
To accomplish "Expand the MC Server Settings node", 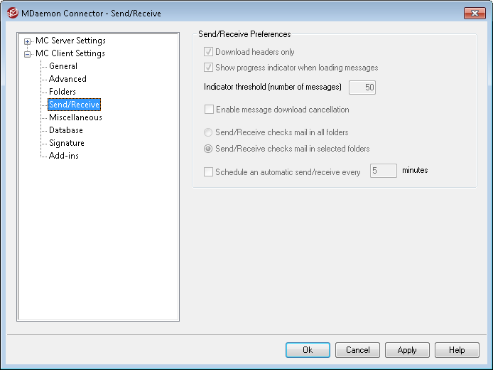I will (28, 41).
